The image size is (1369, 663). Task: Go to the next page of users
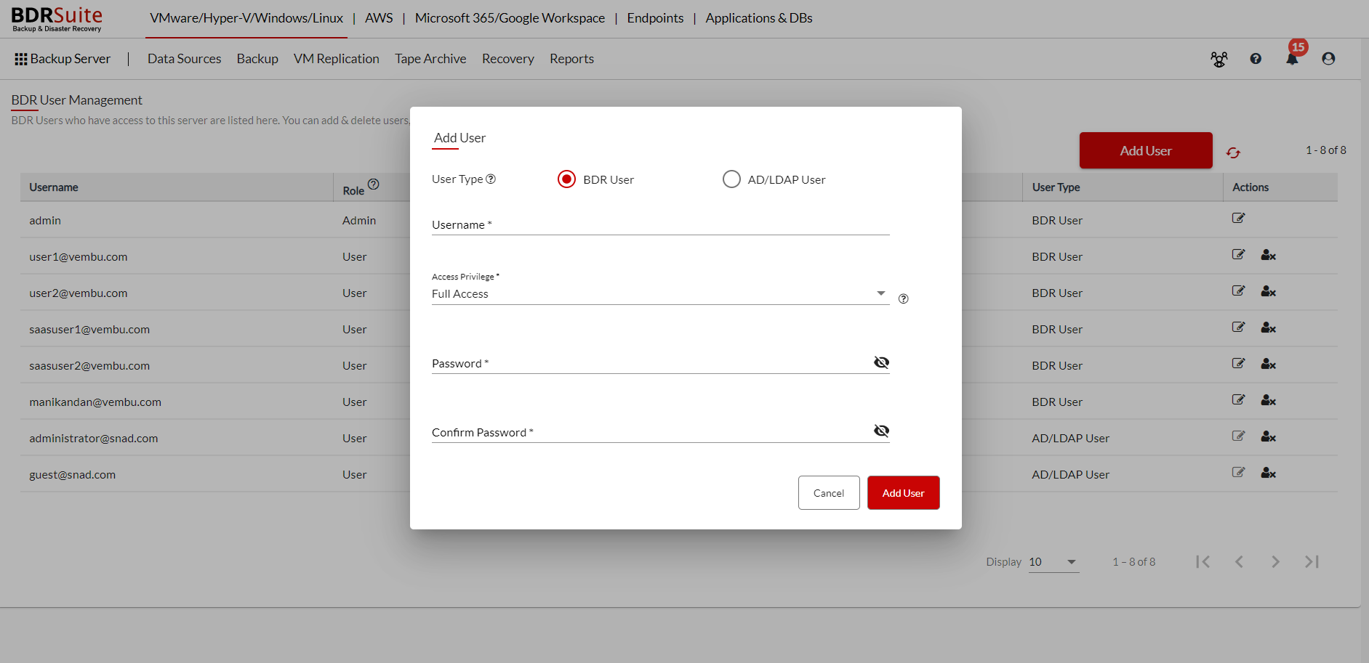coord(1275,562)
